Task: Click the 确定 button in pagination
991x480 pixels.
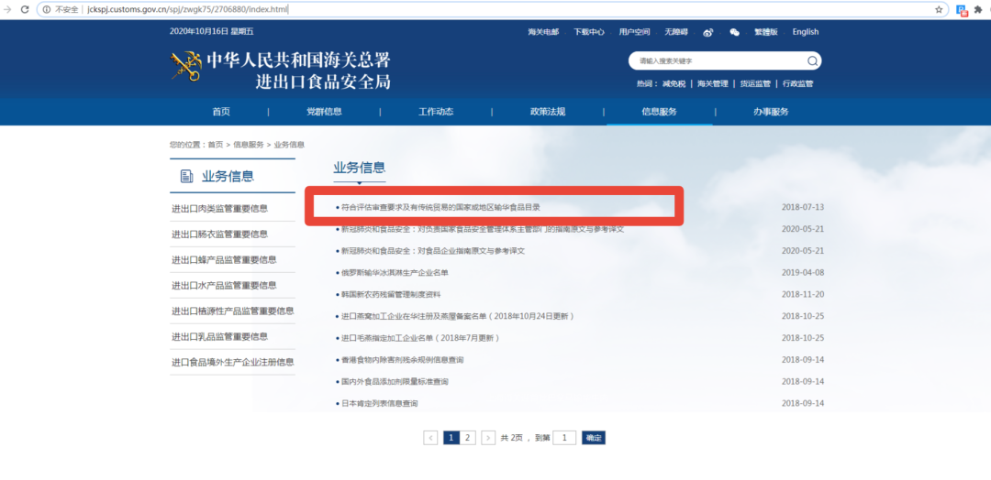Action: pos(594,438)
